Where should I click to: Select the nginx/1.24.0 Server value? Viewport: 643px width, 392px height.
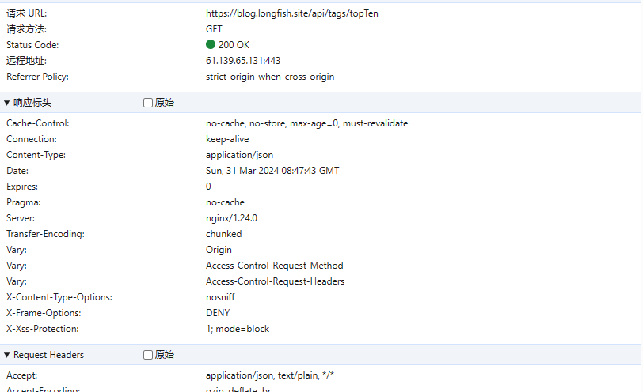tap(231, 218)
